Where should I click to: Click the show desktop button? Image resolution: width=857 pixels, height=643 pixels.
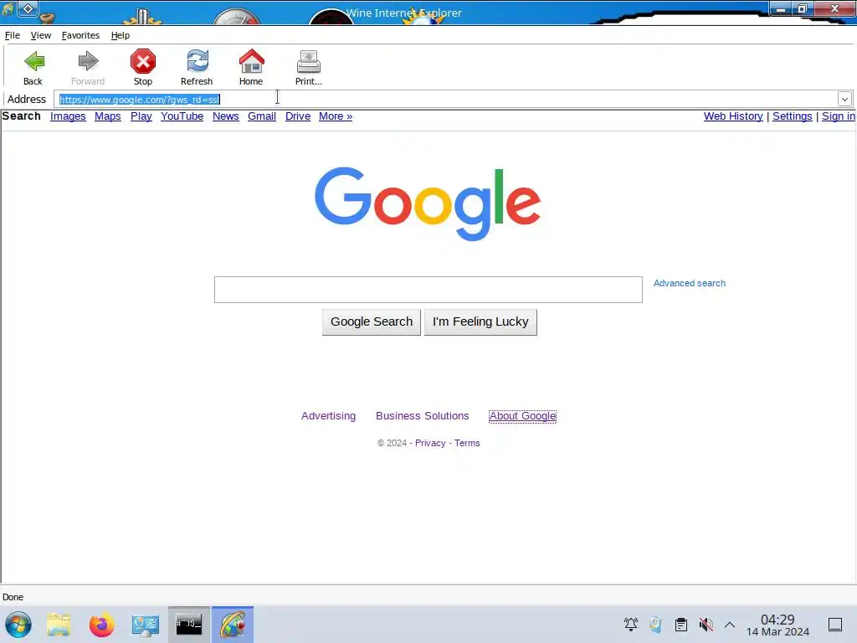835,625
